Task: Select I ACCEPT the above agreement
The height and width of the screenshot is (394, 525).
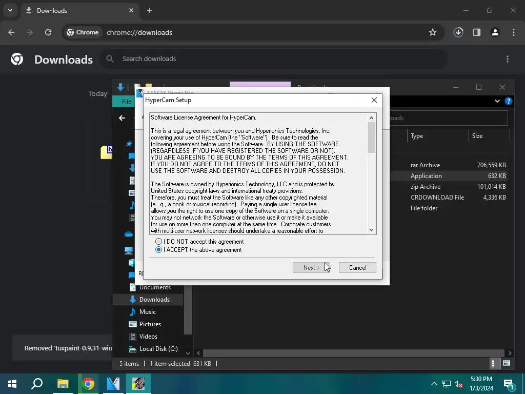Action: coord(199,250)
